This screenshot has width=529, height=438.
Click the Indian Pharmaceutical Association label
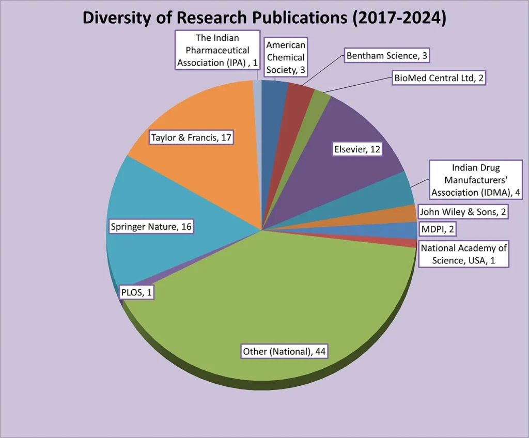click(217, 50)
